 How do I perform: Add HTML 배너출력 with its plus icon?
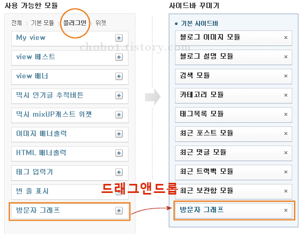coord(119,153)
